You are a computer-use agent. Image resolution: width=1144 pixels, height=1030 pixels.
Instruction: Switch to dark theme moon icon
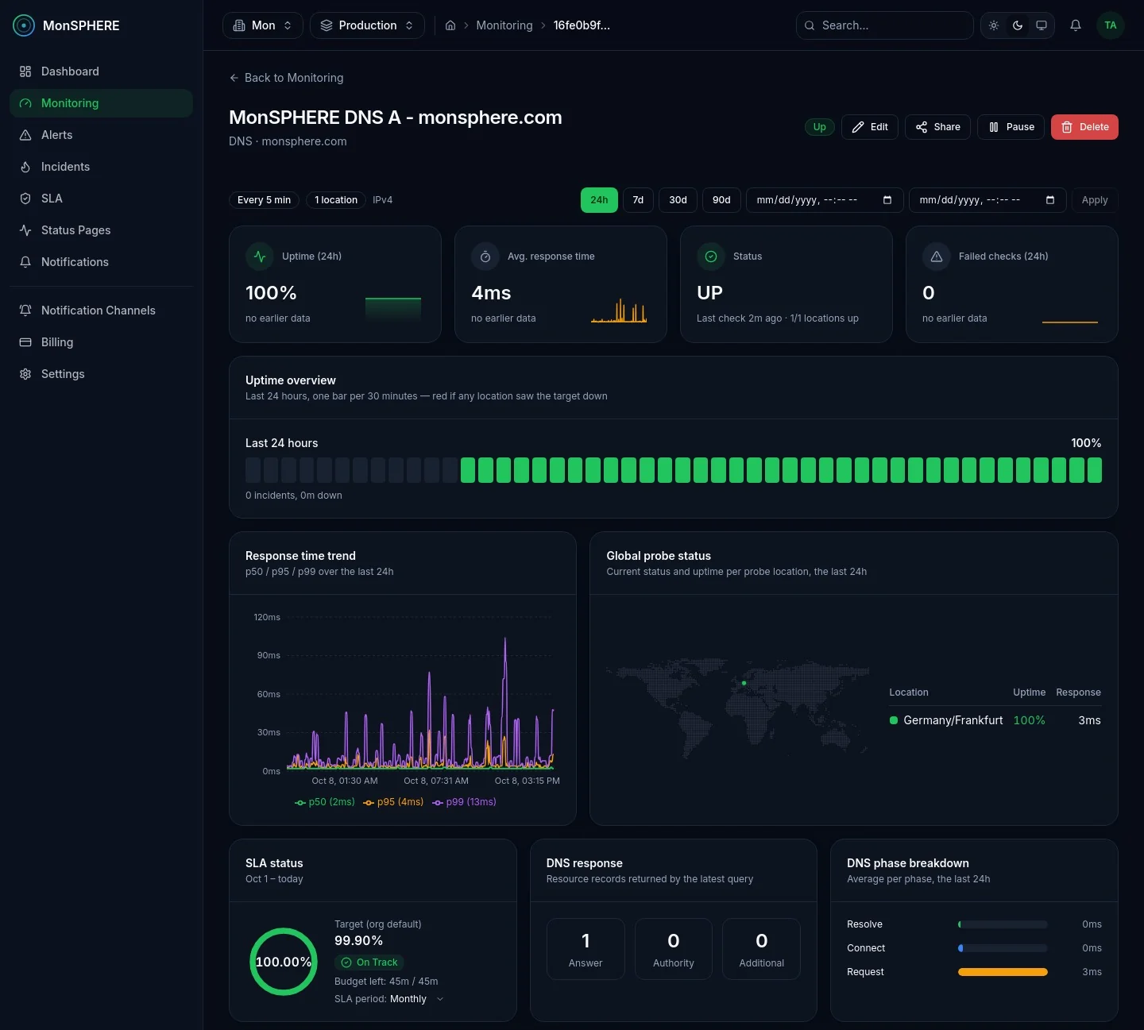click(x=1018, y=25)
